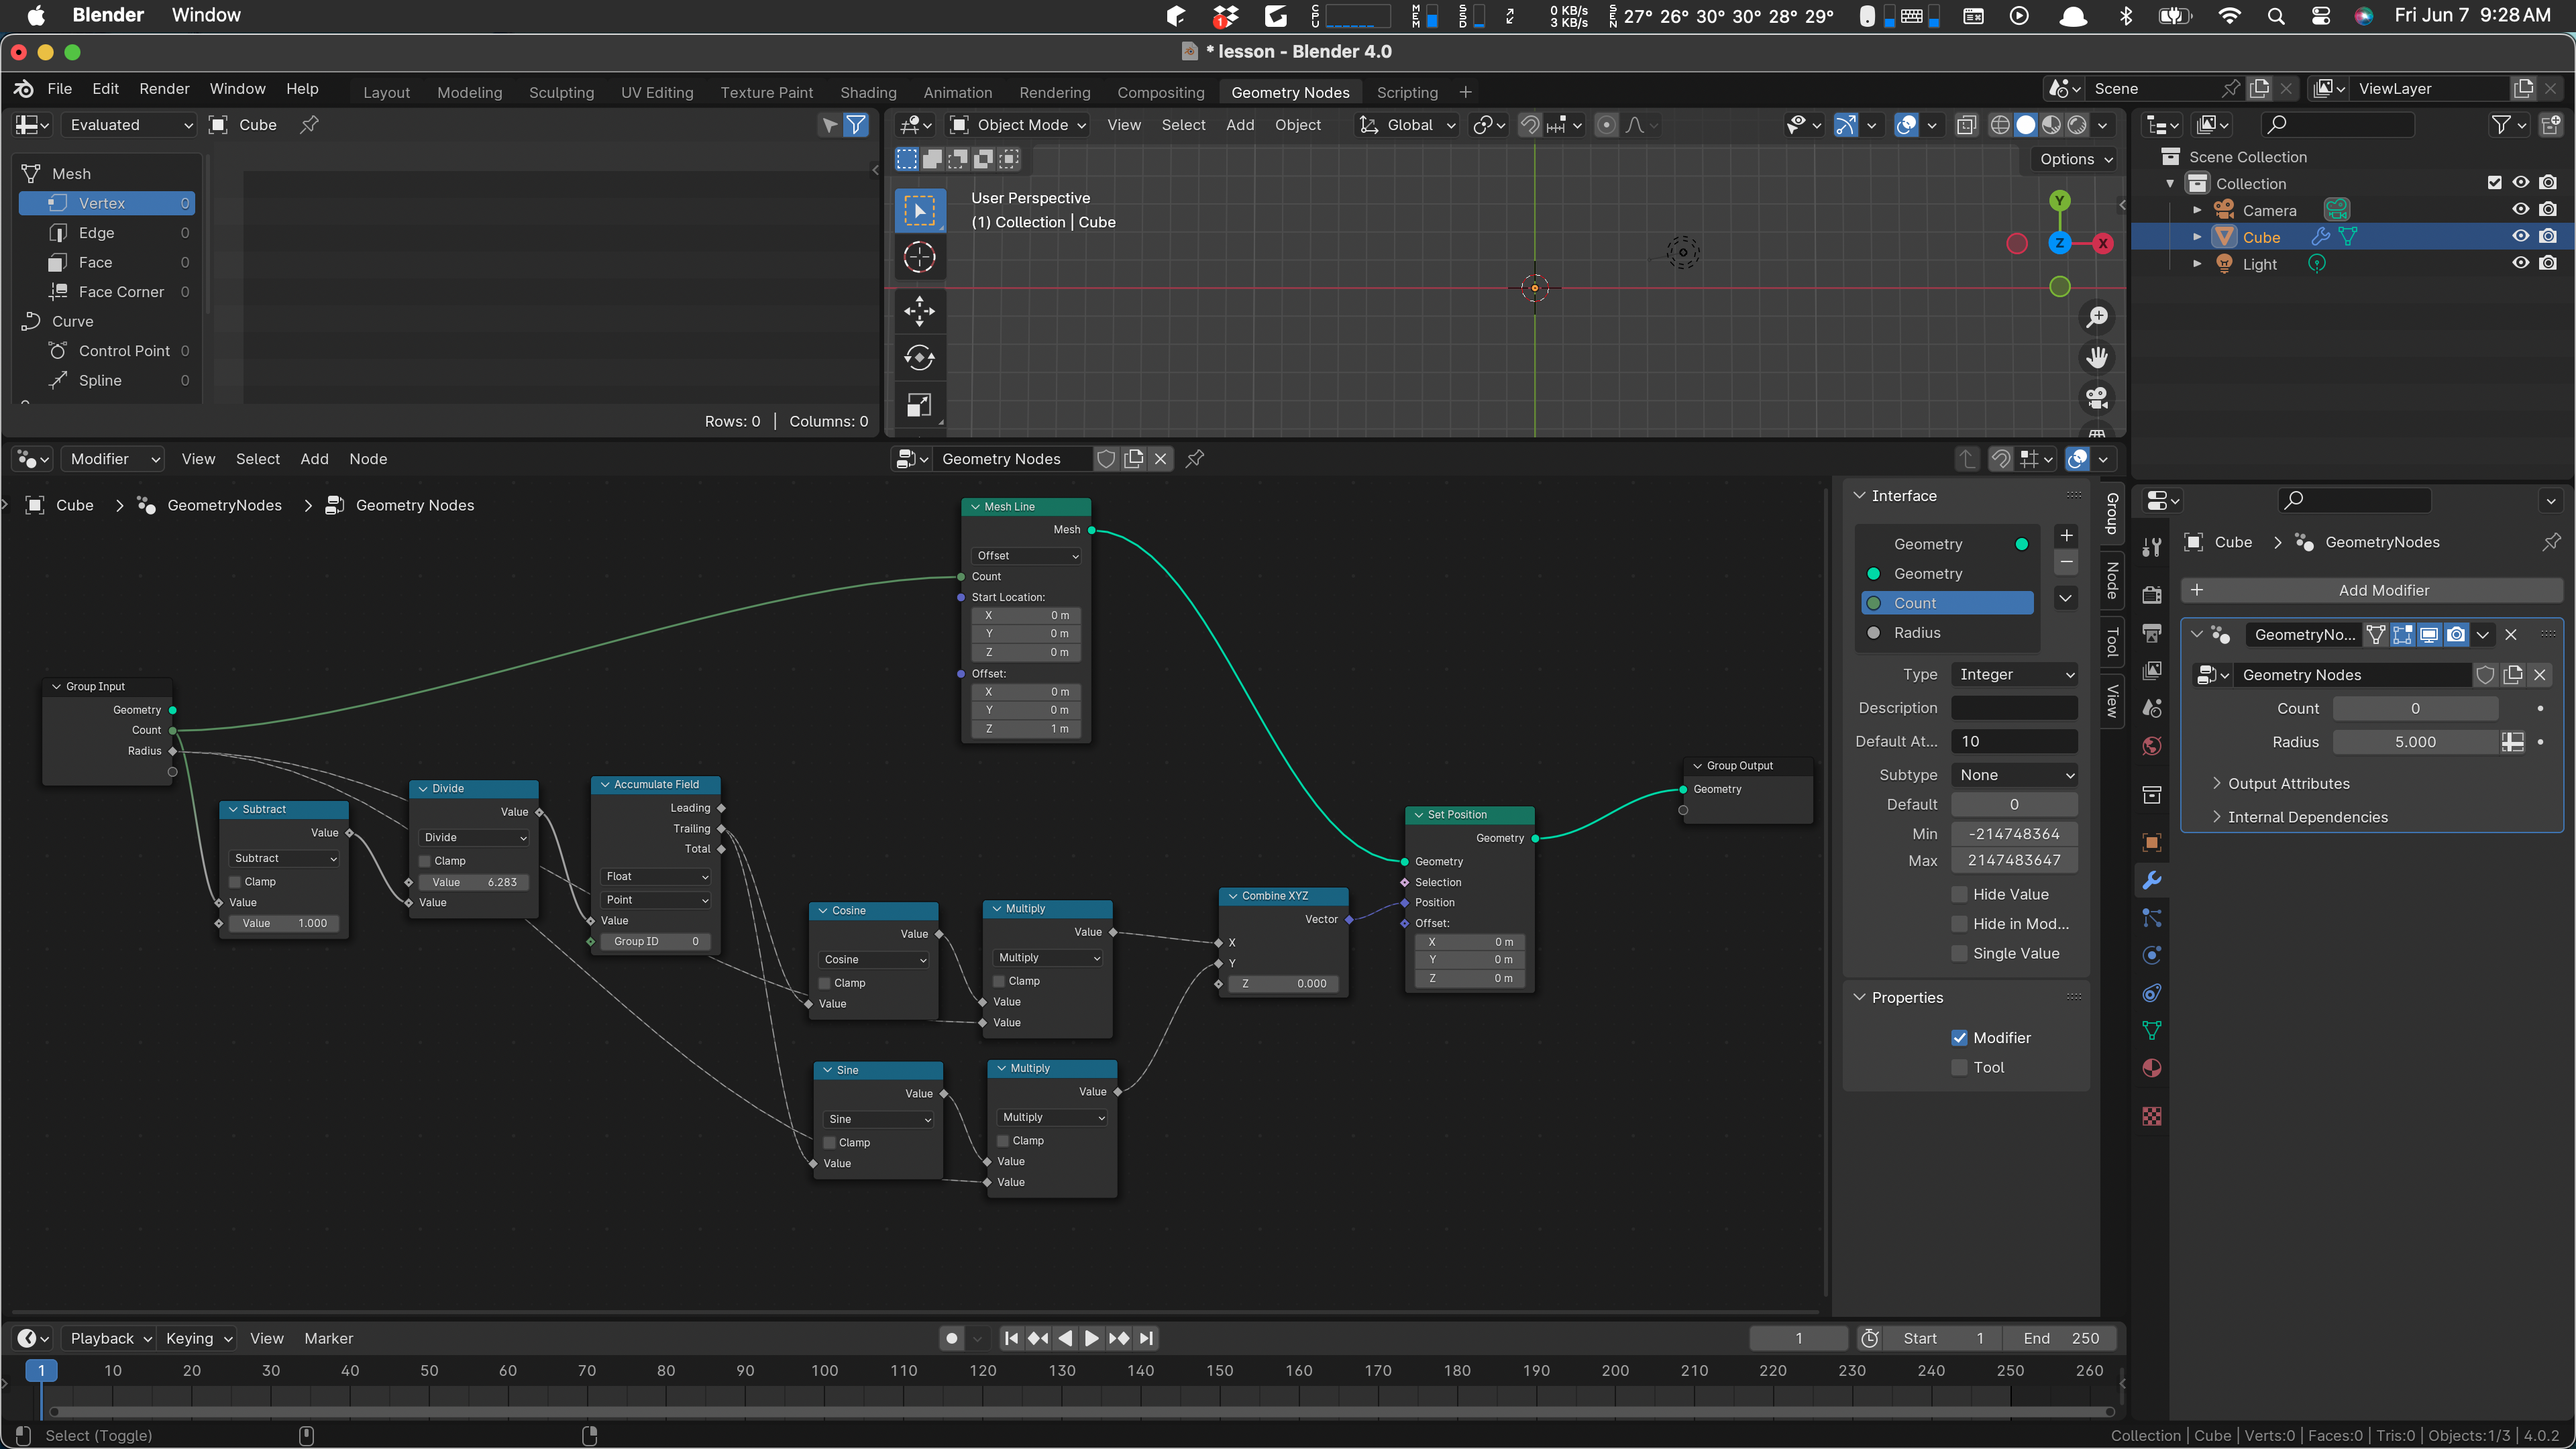The height and width of the screenshot is (1449, 2576).
Task: Open the Modifiers wrench tab in Properties
Action: (x=2152, y=880)
